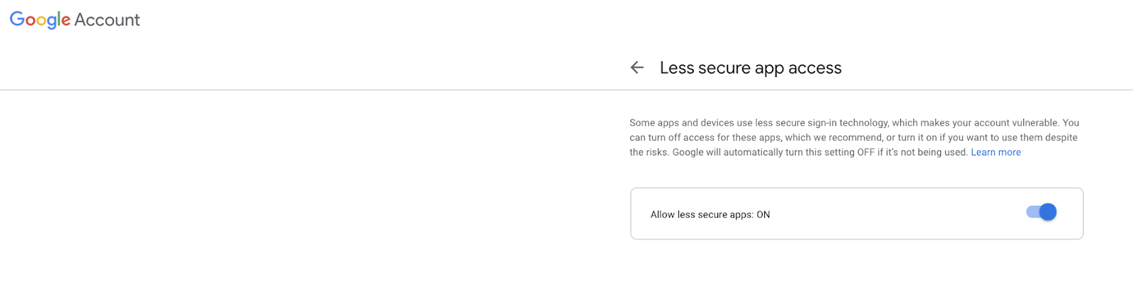The image size is (1133, 306).
Task: Click the gray Account word beside Google
Action: tap(107, 20)
